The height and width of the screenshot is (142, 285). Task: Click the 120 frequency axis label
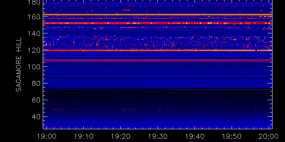click(x=34, y=50)
